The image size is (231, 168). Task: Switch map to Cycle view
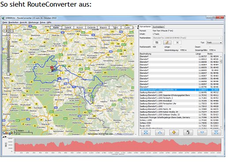click(x=127, y=27)
